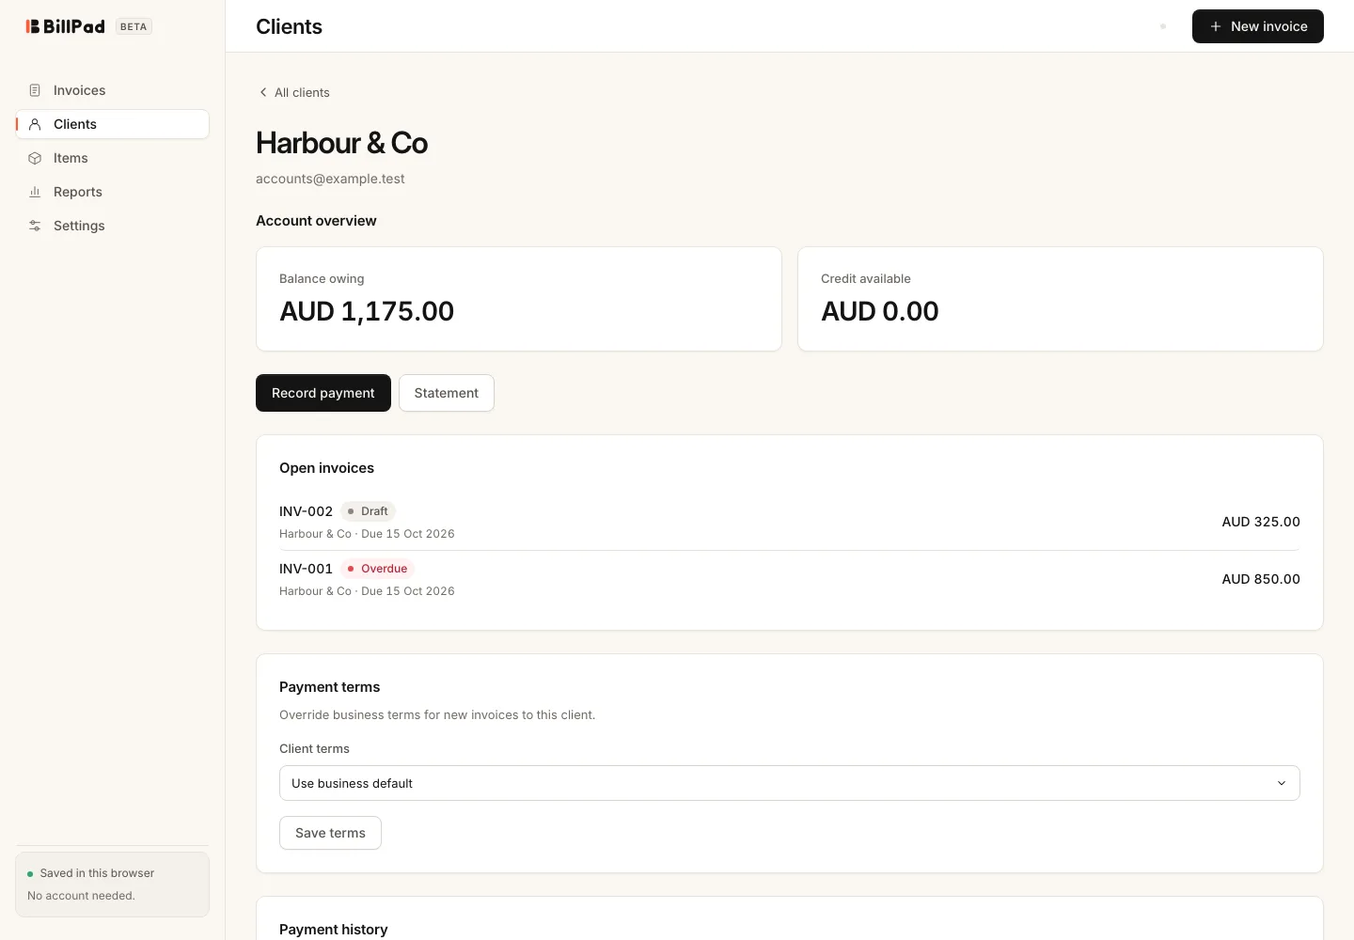This screenshot has width=1354, height=940.
Task: Open invoice INV-002
Action: coord(790,522)
